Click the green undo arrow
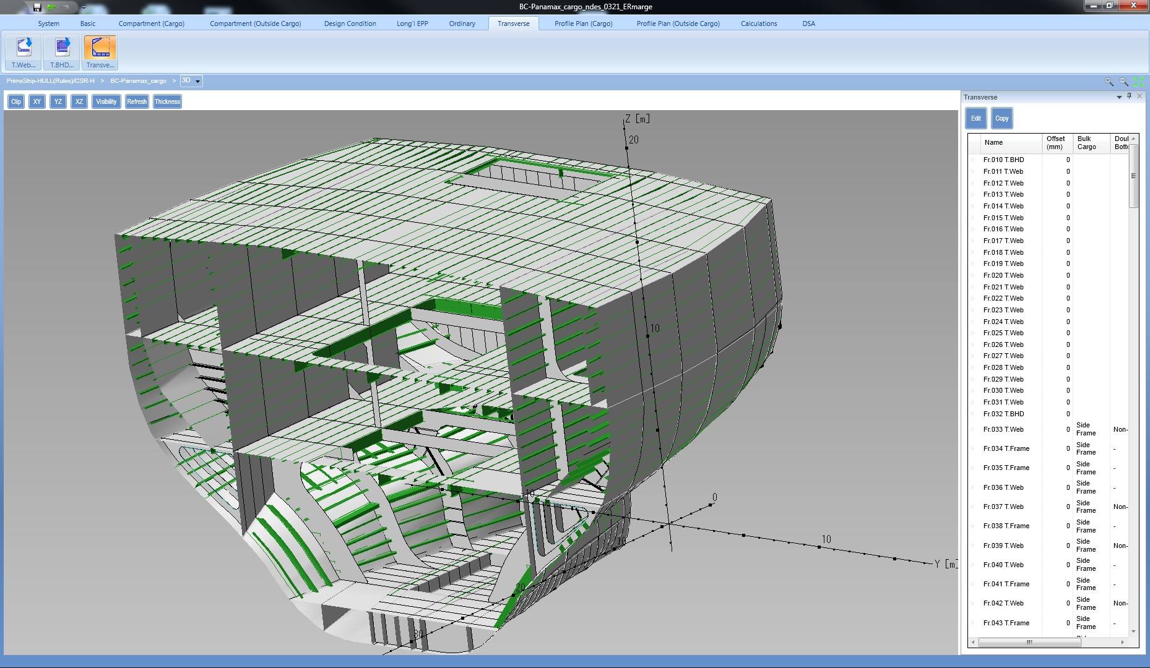The height and width of the screenshot is (668, 1150). click(x=51, y=7)
